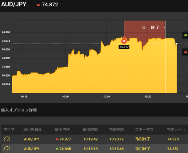Click the AUD/JPY pair title
The height and width of the screenshot is (153, 188).
click(14, 4)
